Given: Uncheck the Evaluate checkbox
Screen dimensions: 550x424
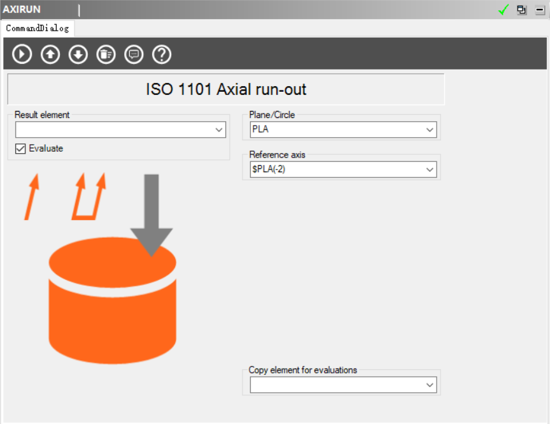Looking at the screenshot, I should [x=20, y=149].
